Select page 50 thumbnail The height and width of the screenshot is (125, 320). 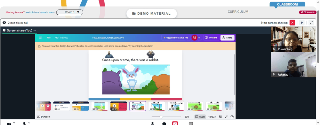point(176,106)
